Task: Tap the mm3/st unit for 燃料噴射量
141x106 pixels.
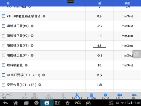Action: (x=127, y=65)
